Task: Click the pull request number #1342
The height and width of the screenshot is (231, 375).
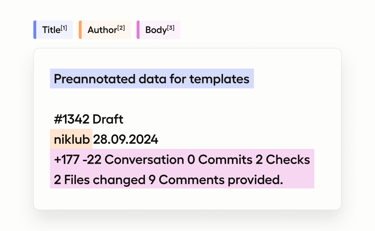Action: tap(72, 119)
